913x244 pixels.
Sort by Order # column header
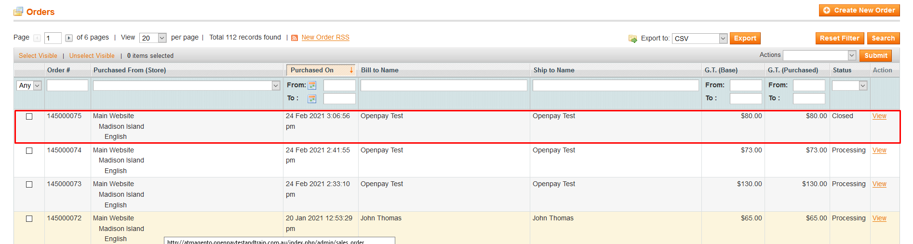(58, 70)
